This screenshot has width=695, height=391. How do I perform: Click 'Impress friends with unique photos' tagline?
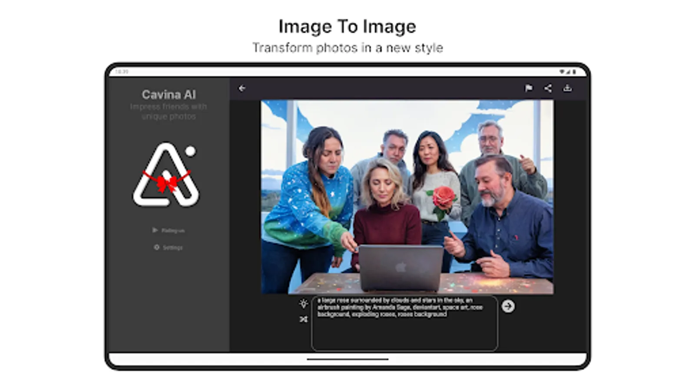tap(169, 111)
